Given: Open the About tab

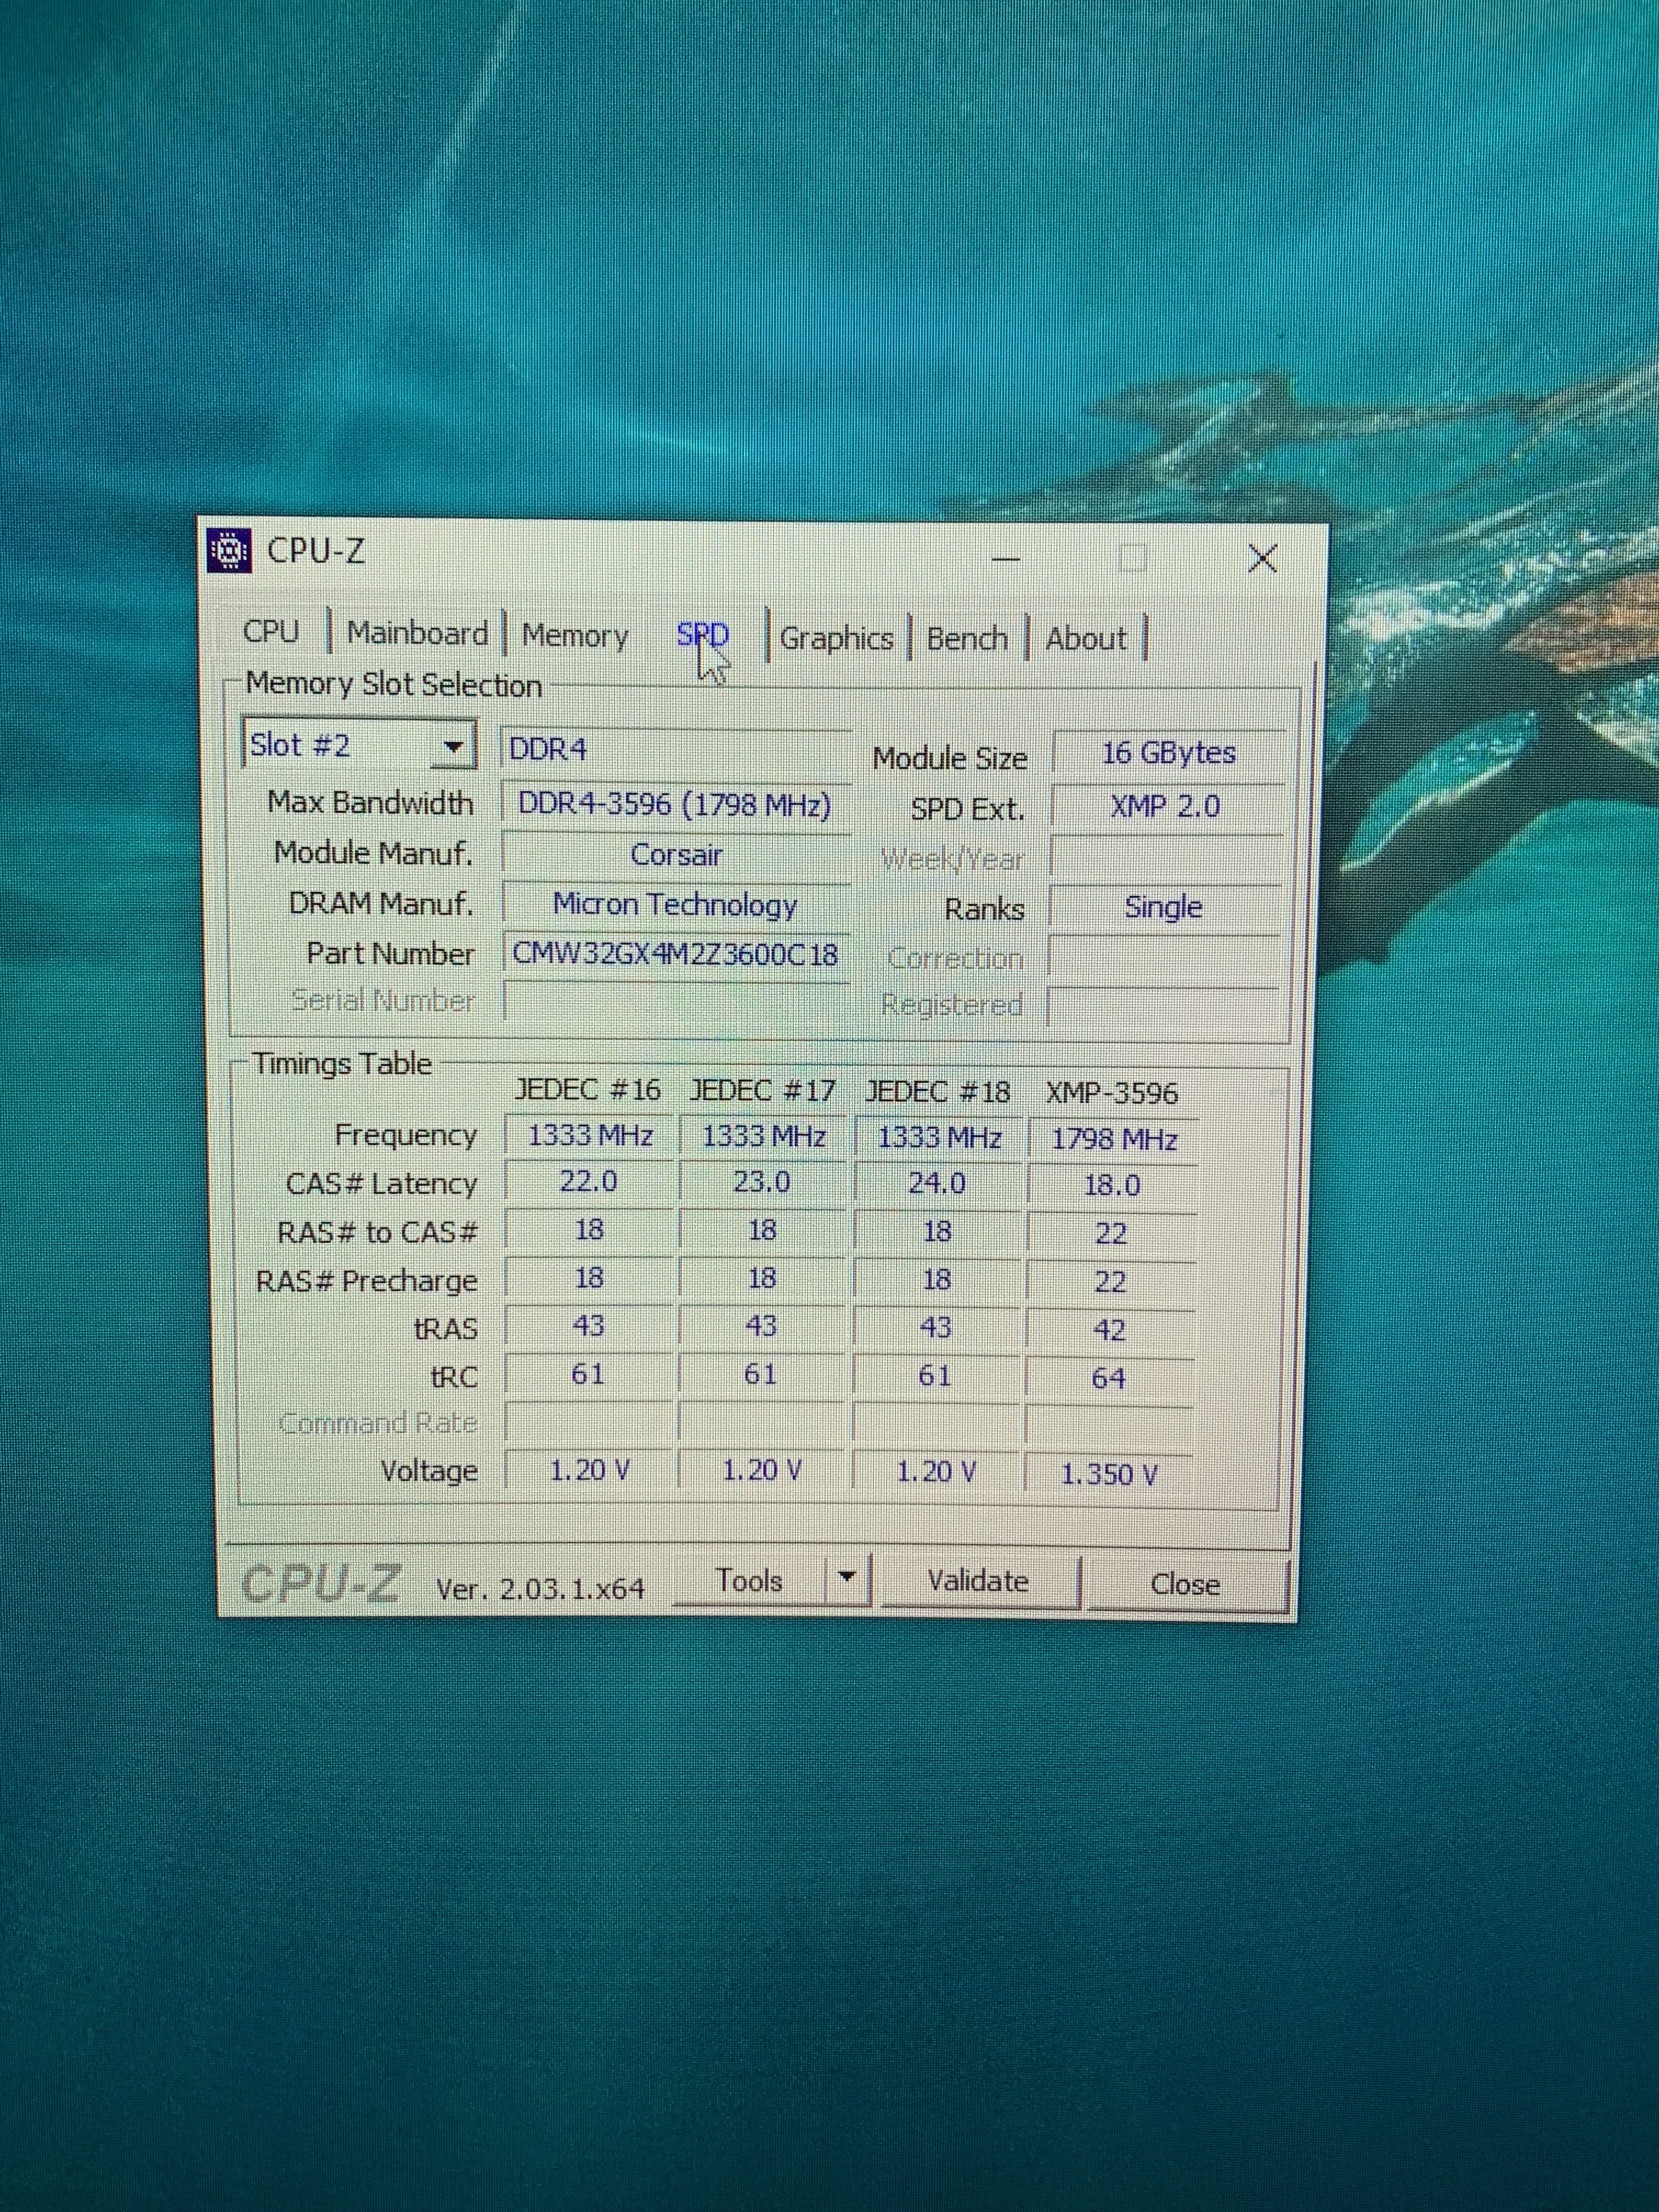Looking at the screenshot, I should (1085, 638).
